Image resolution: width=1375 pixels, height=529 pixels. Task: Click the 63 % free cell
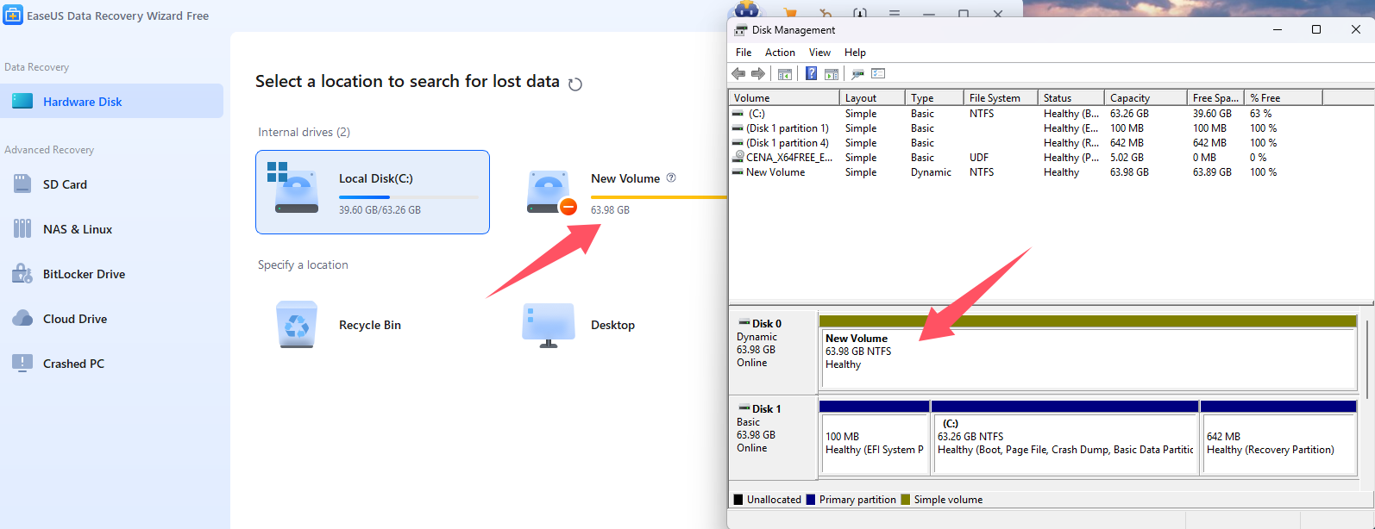pyautogui.click(x=1260, y=113)
